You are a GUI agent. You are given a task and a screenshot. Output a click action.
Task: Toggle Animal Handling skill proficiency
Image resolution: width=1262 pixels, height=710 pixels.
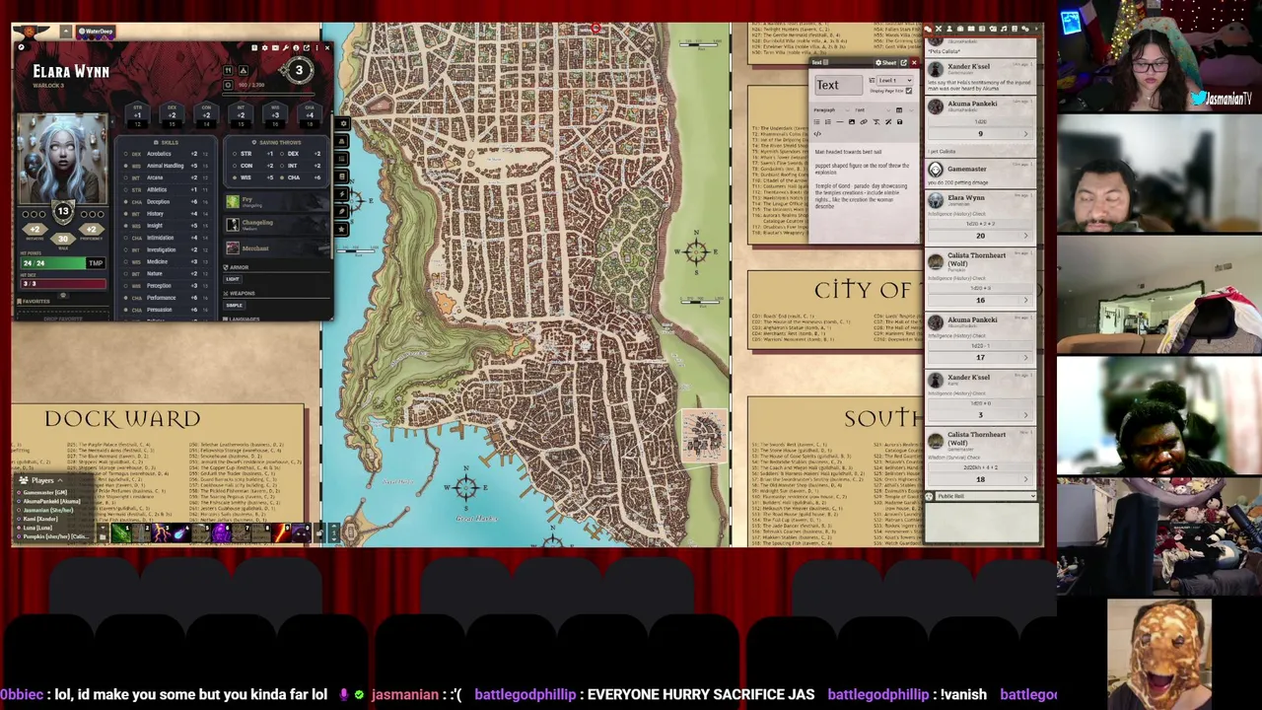point(125,166)
